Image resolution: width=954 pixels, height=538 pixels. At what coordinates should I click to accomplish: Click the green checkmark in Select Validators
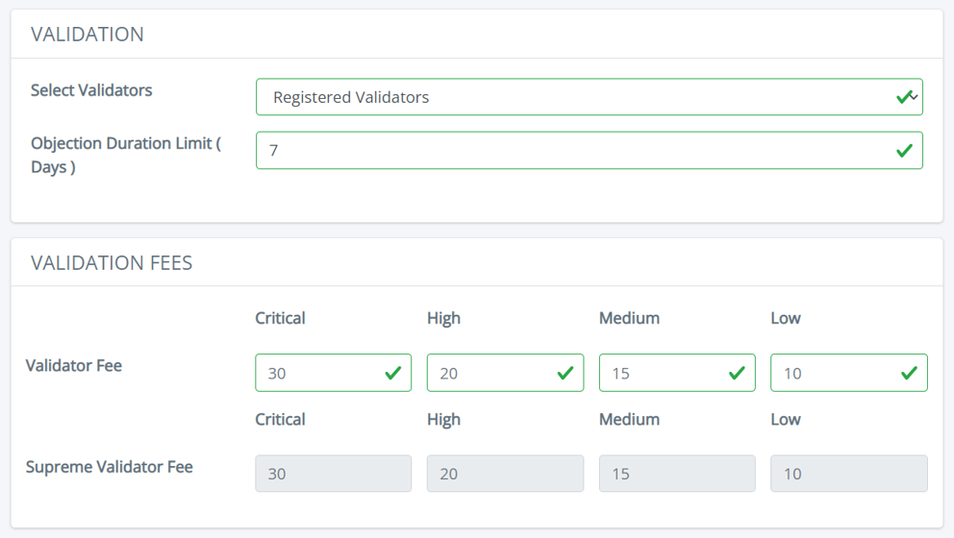pos(903,97)
